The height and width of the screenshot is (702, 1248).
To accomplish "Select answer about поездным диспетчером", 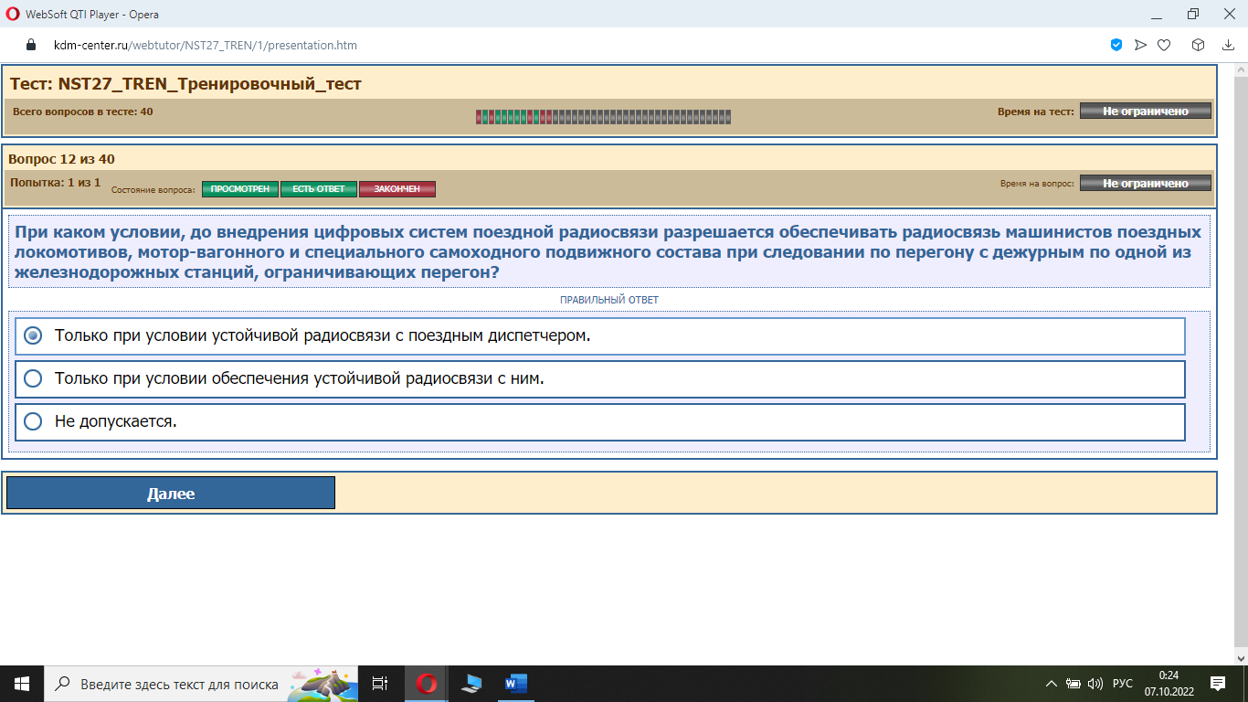I will 600,335.
